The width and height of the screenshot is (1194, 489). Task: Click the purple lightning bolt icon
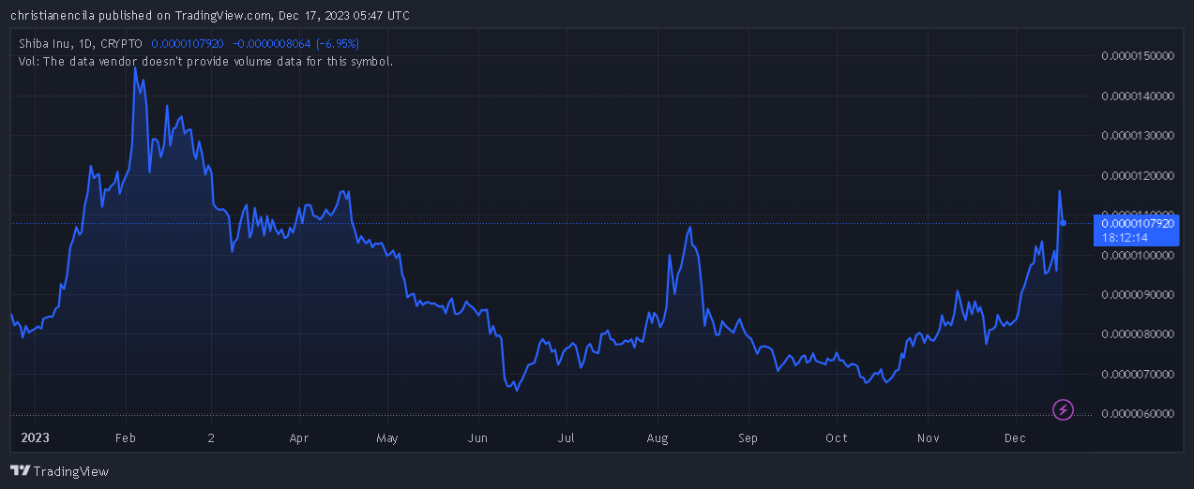coord(1064,409)
